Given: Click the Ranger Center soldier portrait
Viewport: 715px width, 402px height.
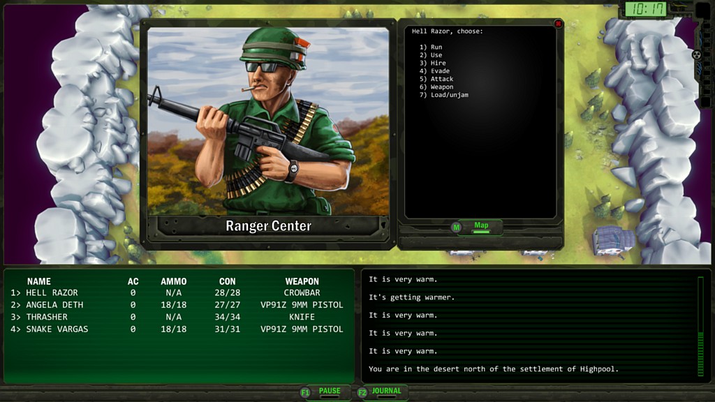Looking at the screenshot, I should [268, 121].
